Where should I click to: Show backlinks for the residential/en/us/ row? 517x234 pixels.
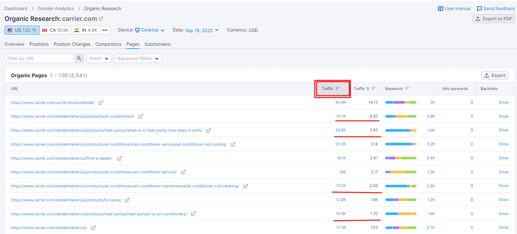coord(503,228)
